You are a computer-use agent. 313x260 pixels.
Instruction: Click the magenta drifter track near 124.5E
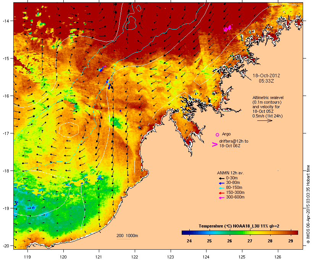228,28
